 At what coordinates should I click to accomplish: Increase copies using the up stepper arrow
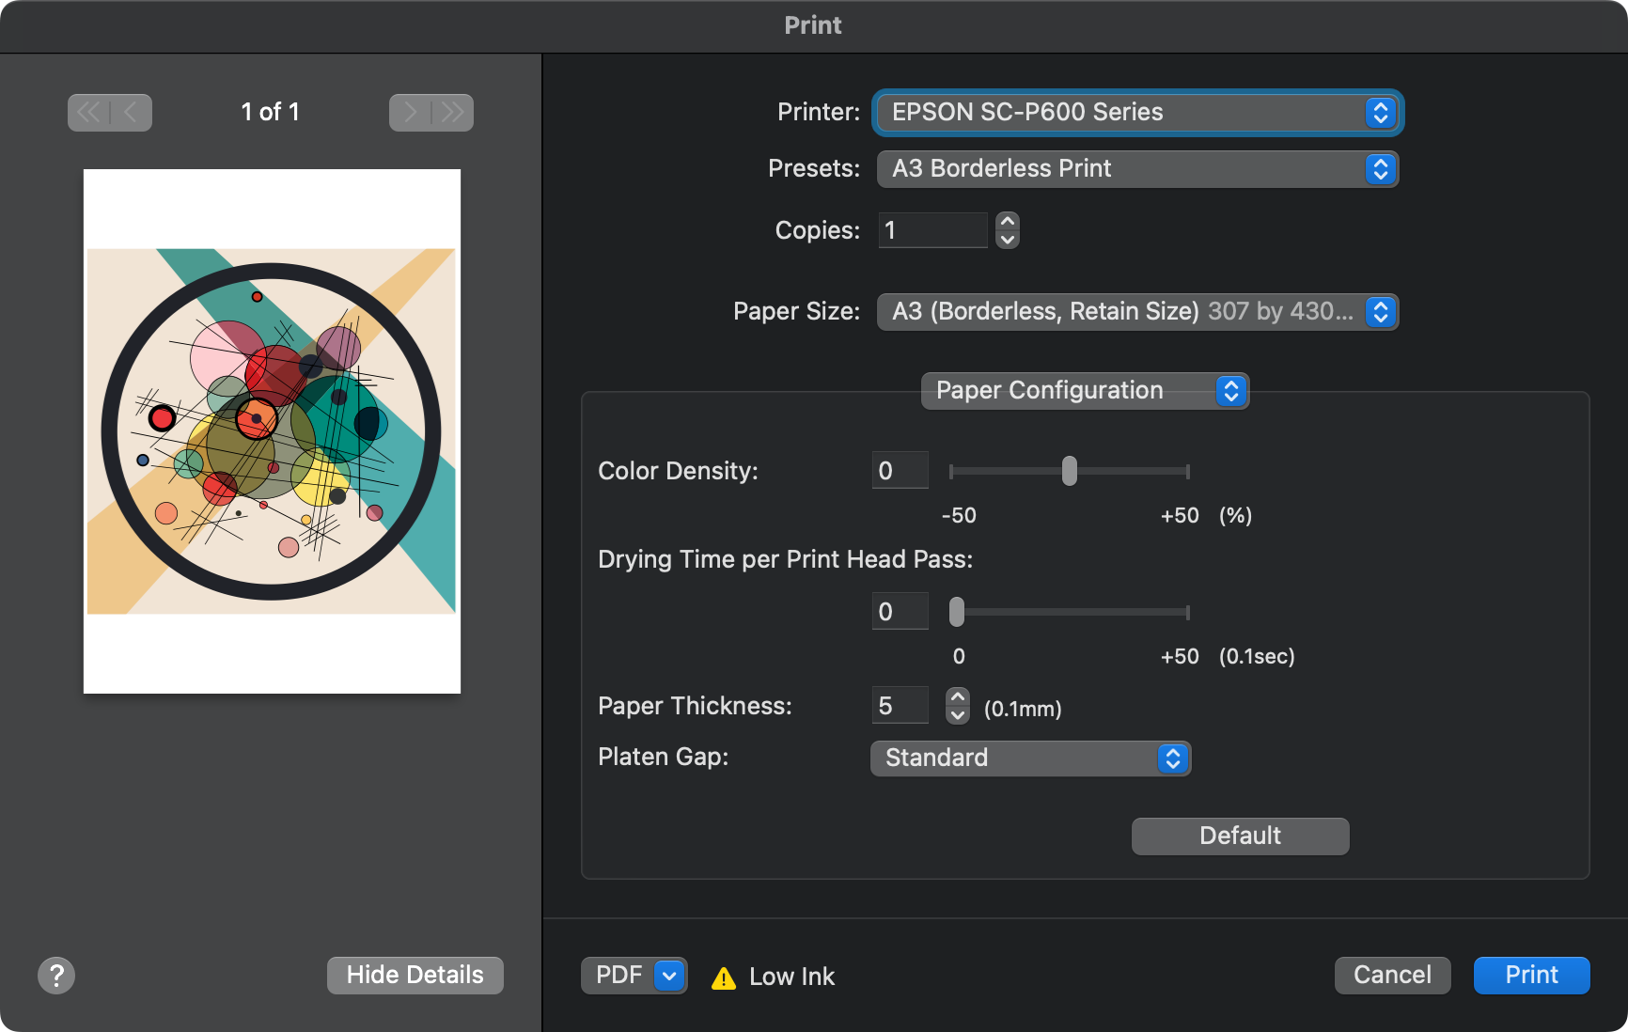[x=1008, y=222]
